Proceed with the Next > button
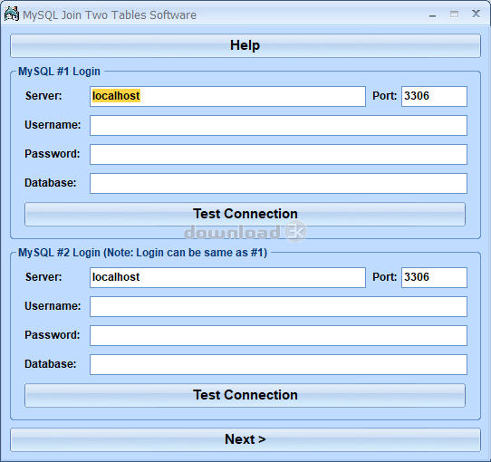Viewport: 491px width, 462px height. coord(246,439)
